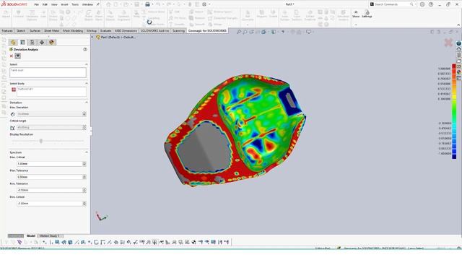This screenshot has height=260, width=462.
Task: Click the SOLIDWORKS Resources task pane icon
Action: click(x=459, y=49)
